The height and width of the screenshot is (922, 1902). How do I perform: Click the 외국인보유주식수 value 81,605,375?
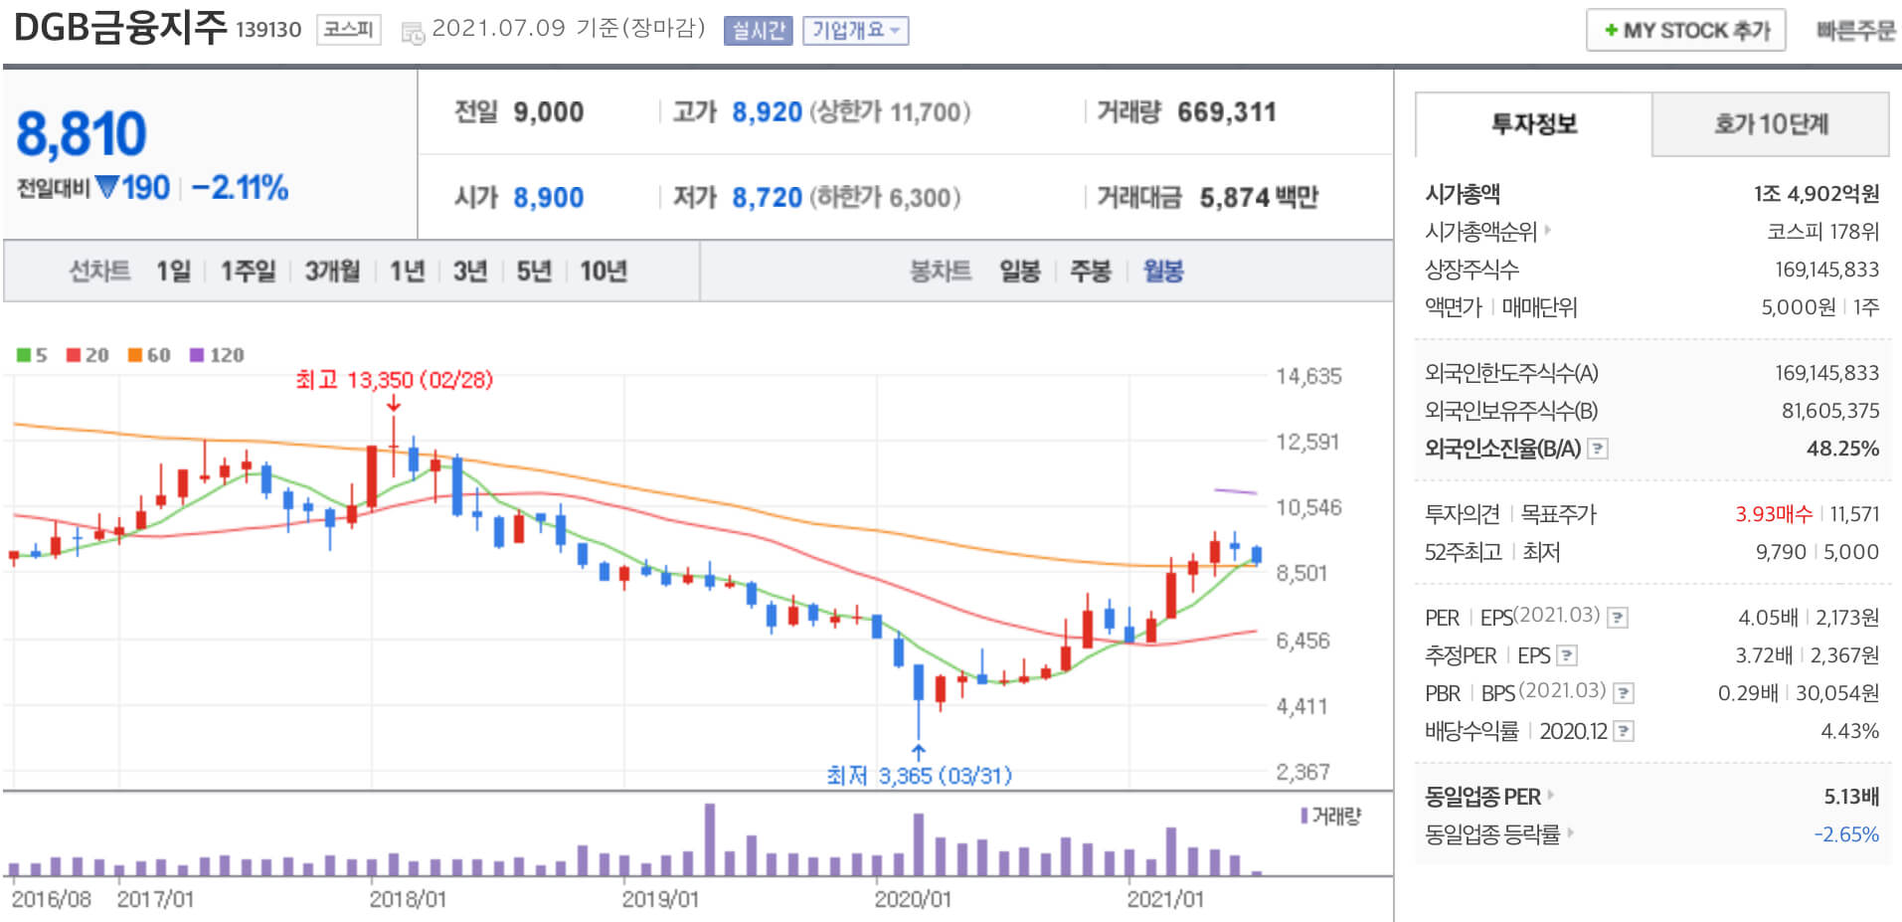(x=1830, y=411)
